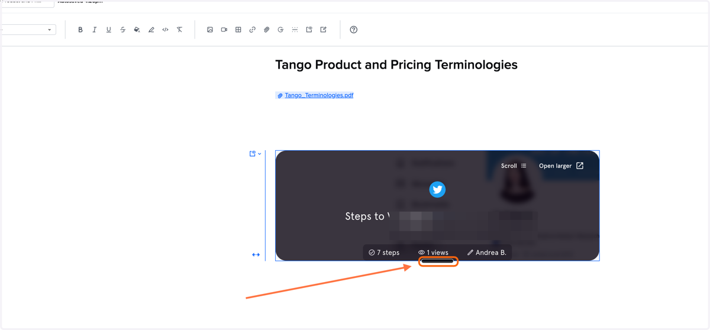
Task: Click the 1 views counter
Action: click(x=434, y=253)
